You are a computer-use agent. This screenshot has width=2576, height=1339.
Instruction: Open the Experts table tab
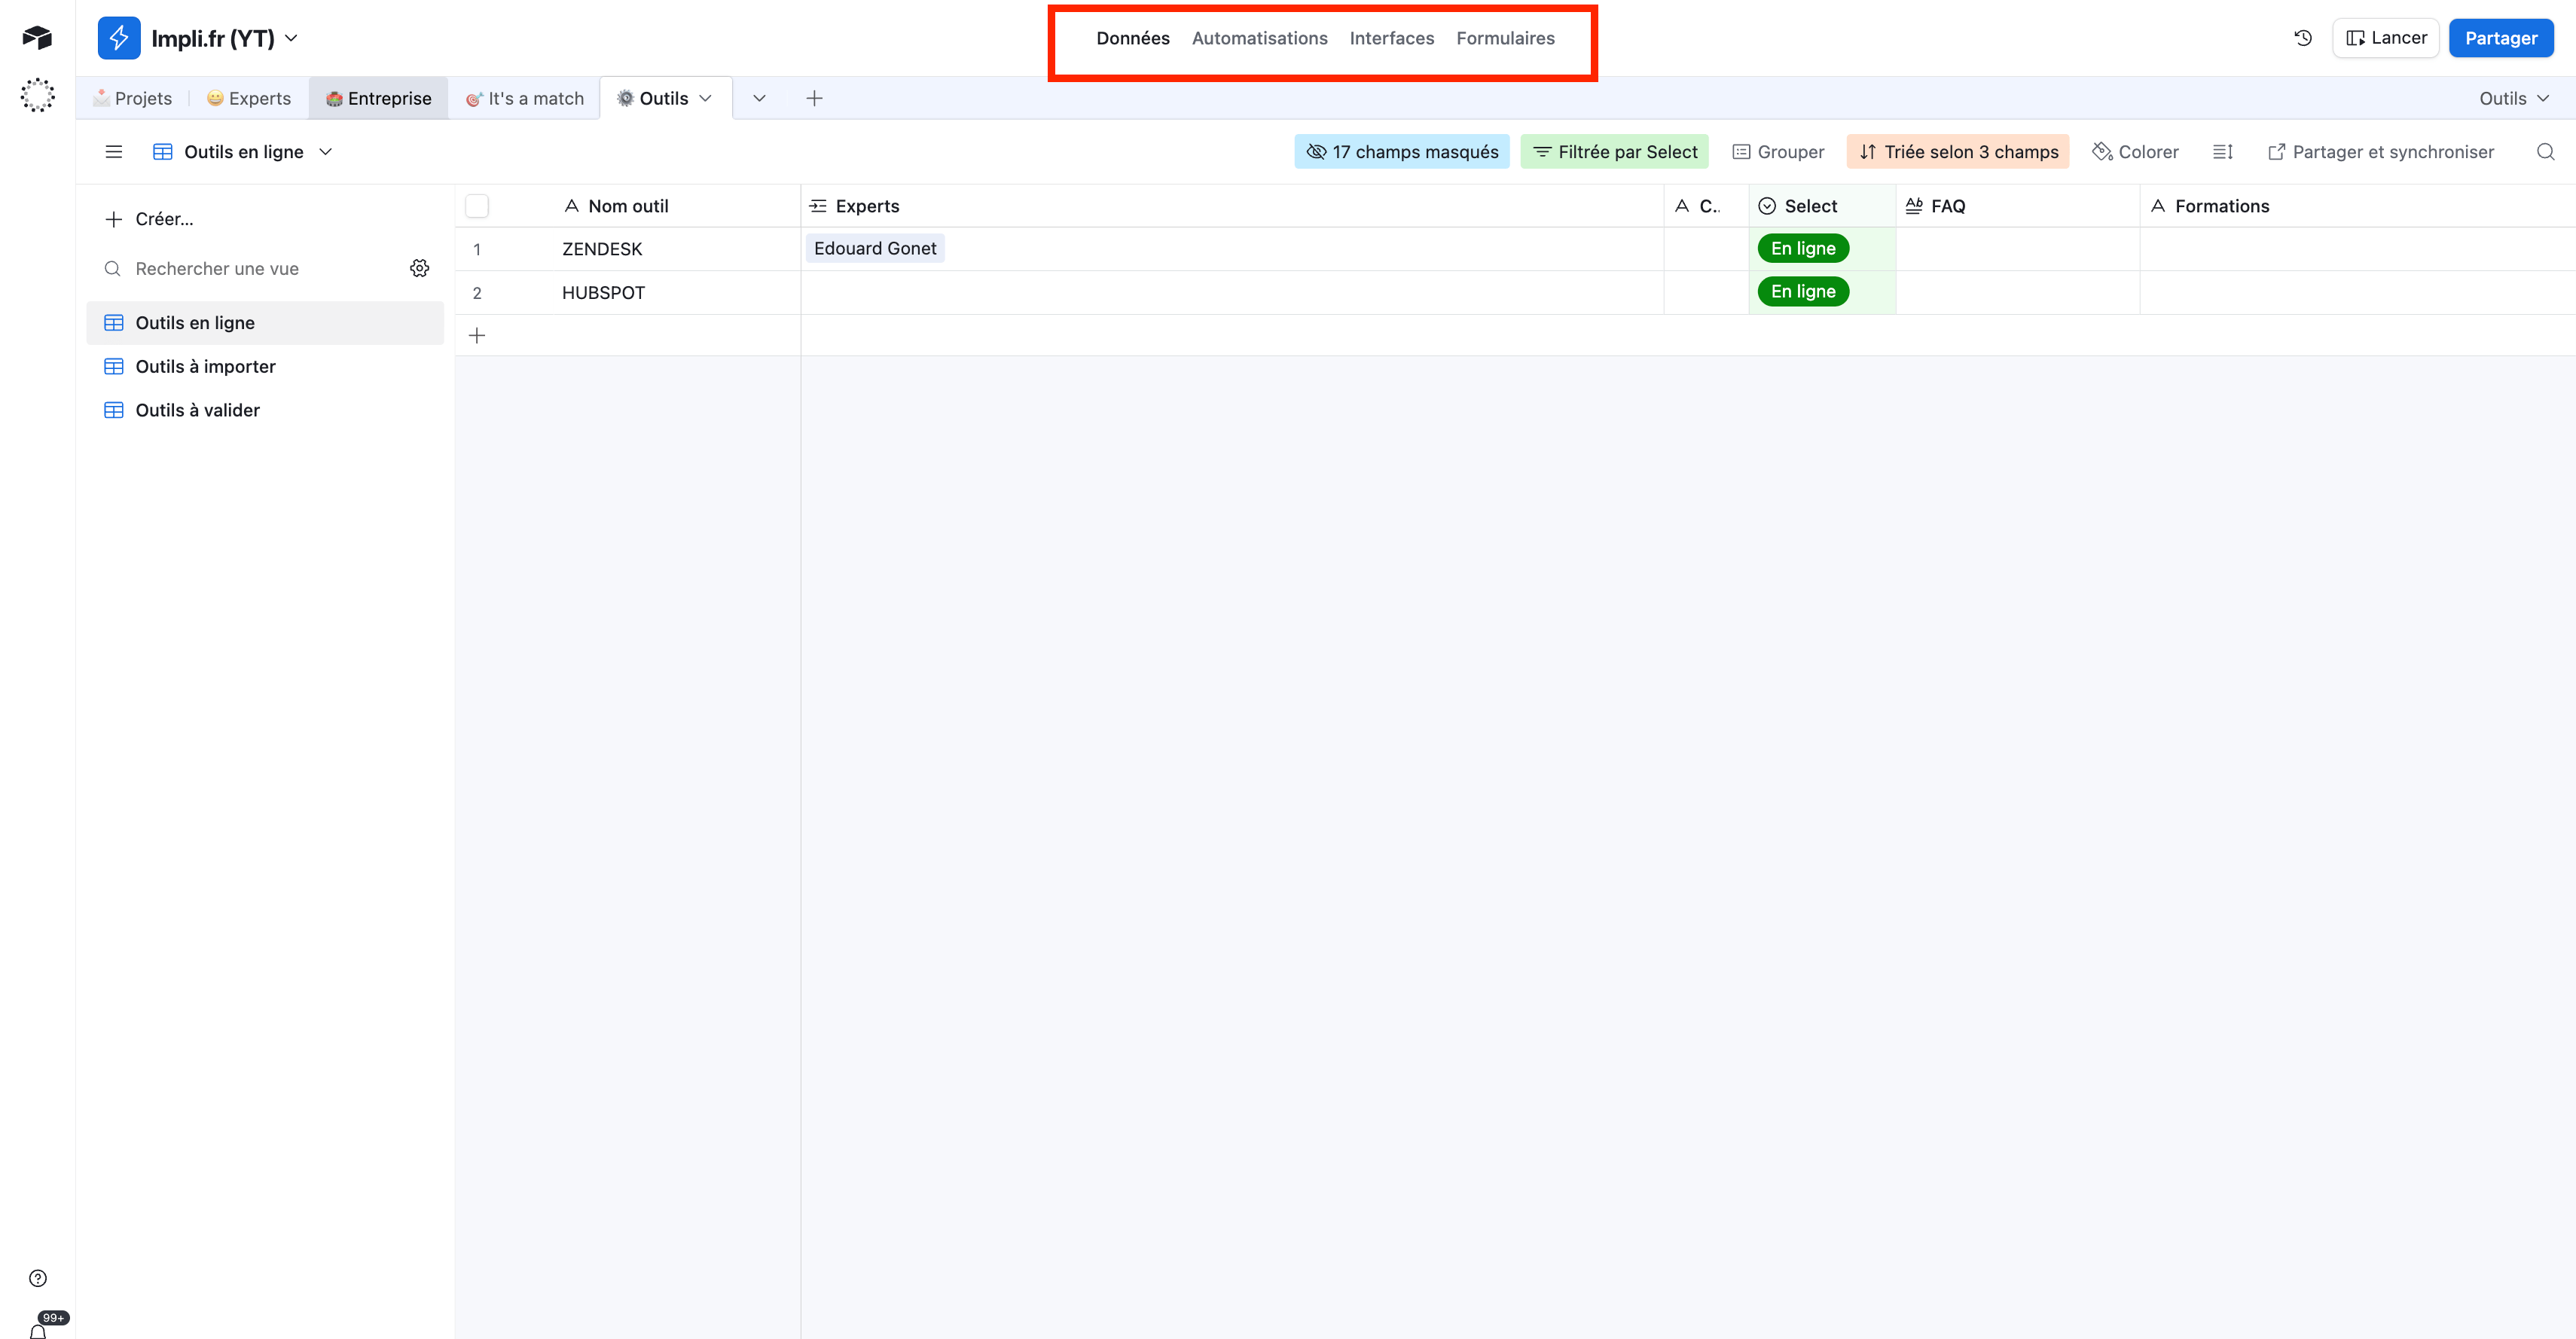(249, 98)
